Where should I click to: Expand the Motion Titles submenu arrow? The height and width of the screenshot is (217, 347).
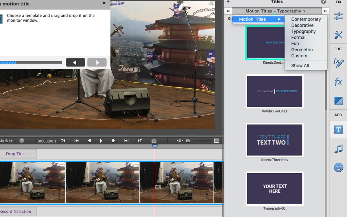[279, 19]
